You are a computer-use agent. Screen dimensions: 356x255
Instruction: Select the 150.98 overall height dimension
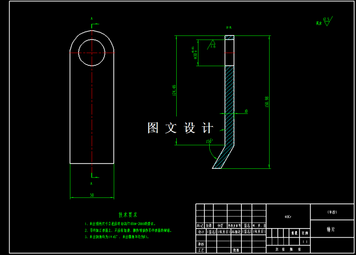coord(267,102)
